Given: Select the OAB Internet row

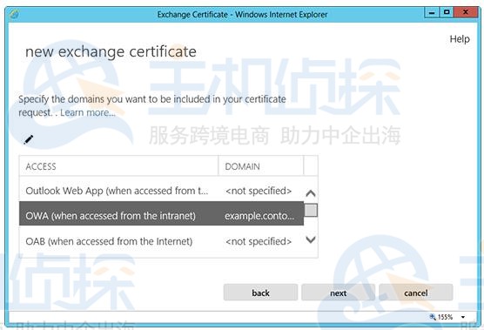Looking at the screenshot, I should click(161, 241).
